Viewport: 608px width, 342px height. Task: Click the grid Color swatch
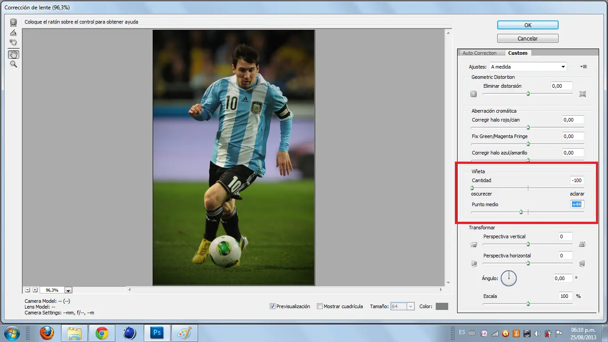tap(442, 306)
